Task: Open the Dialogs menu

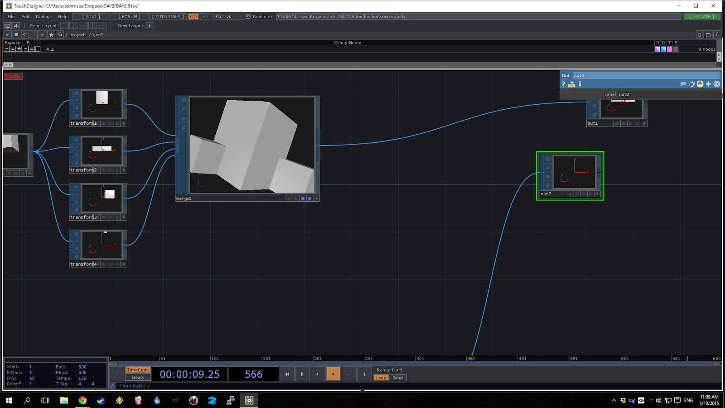Action: pos(43,16)
